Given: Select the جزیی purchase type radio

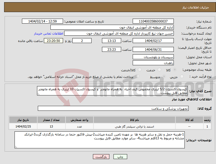Looking at the screenshot, I should pos(182,76).
